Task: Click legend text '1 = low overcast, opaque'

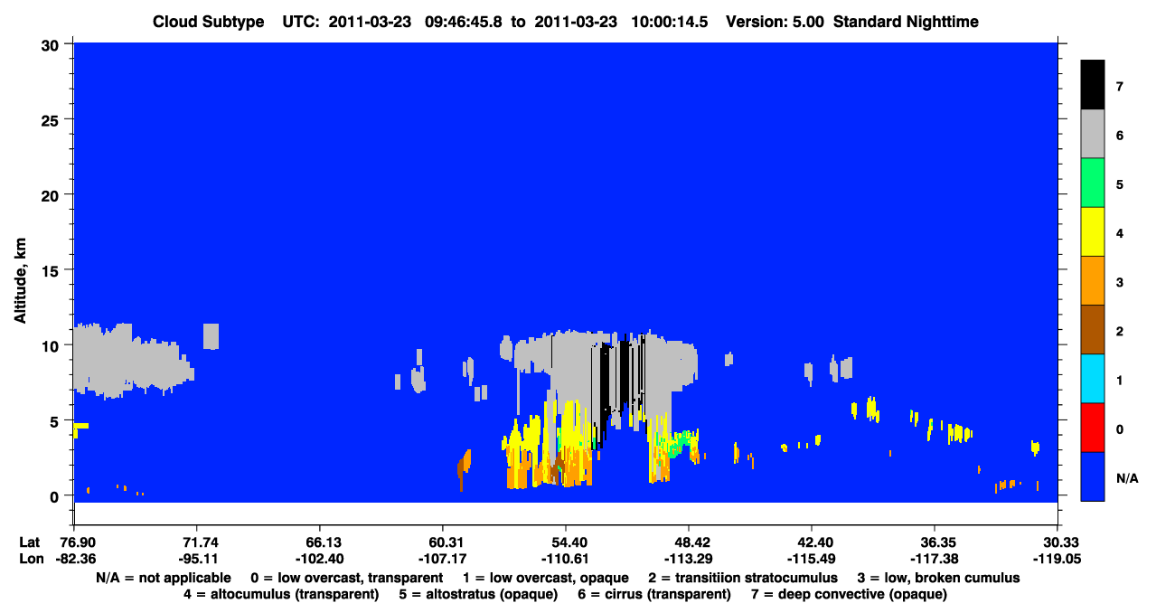Action: 544,578
